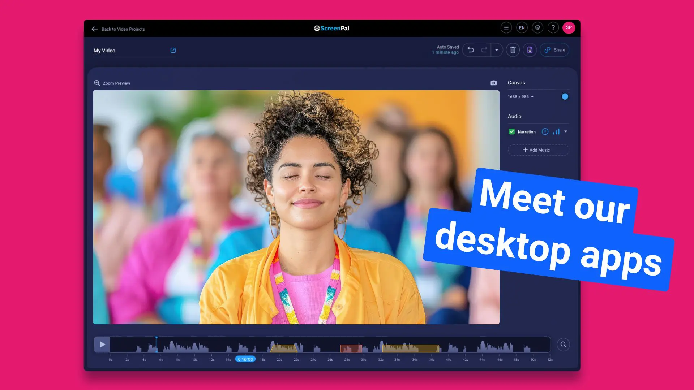This screenshot has height=390, width=694.
Task: Edit the My Video title icon
Action: point(173,50)
